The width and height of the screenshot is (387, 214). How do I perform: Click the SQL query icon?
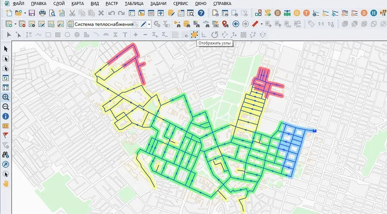coord(215,24)
